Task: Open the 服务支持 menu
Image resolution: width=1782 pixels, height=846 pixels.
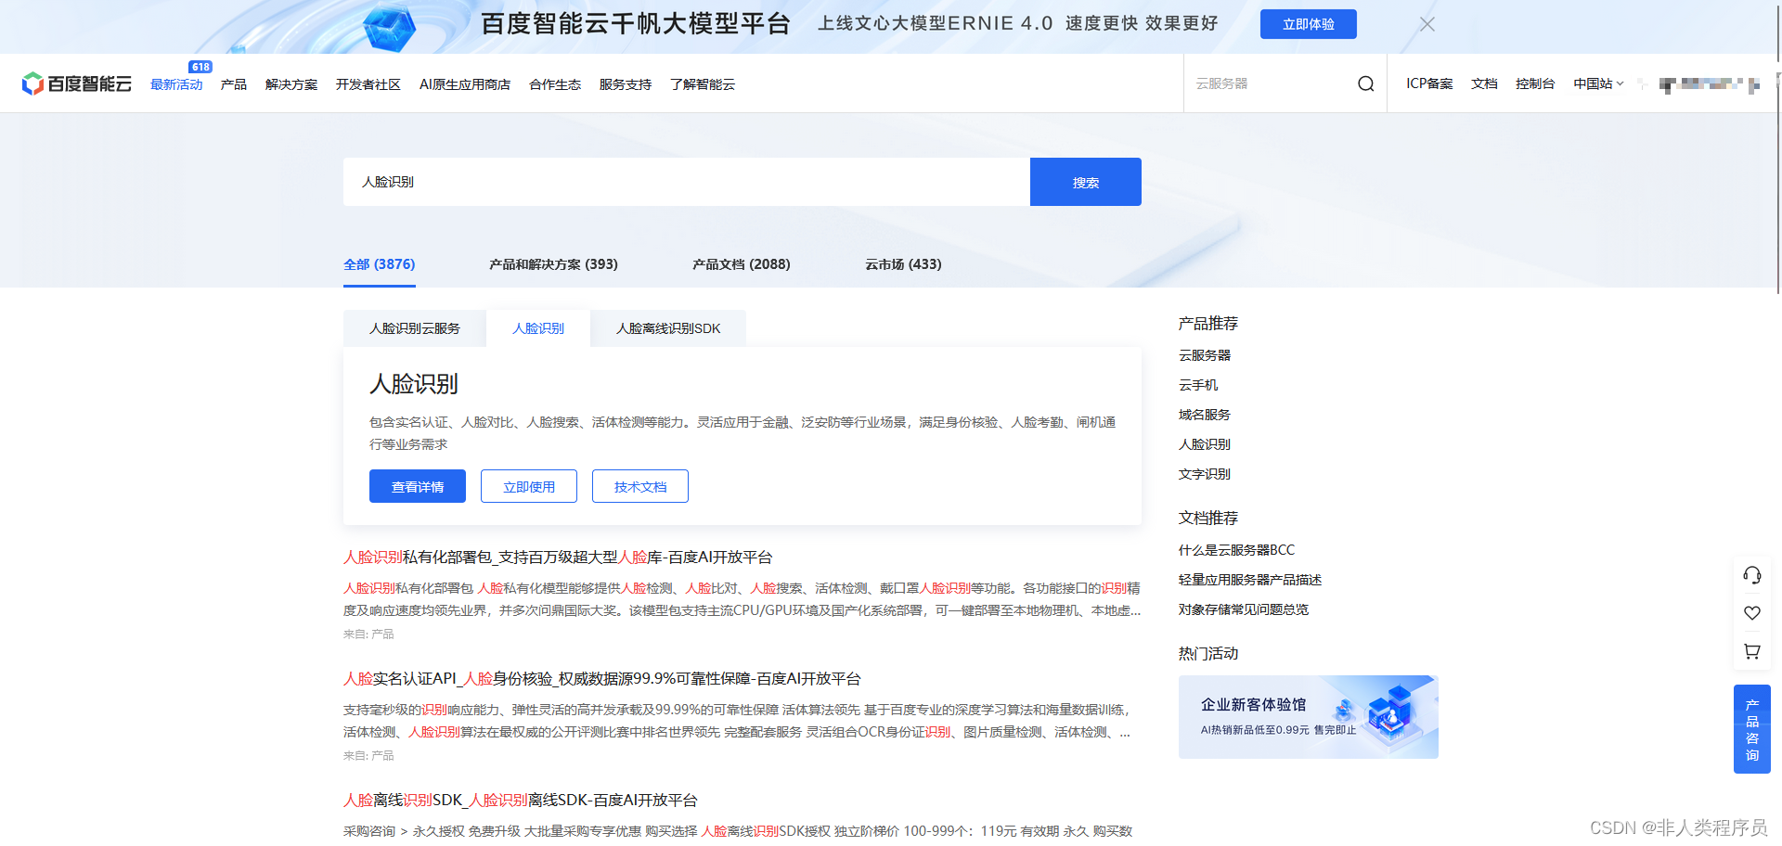Action: [x=626, y=84]
